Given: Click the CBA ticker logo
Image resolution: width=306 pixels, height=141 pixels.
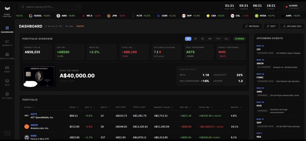Looking at the screenshot, I should coord(208,16).
